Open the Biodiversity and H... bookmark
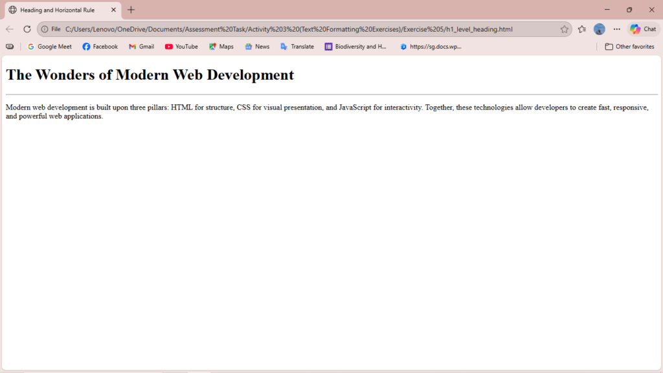Viewport: 663px width, 373px height. coord(355,47)
